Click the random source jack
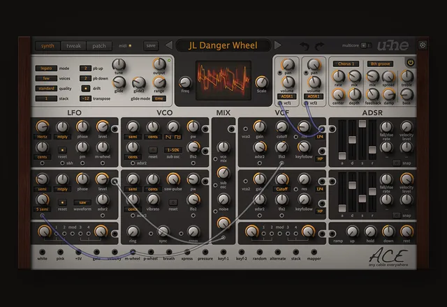This screenshot has width=447, height=307. (x=259, y=252)
